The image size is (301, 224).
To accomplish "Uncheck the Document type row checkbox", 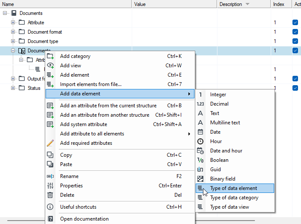I will [295, 41].
